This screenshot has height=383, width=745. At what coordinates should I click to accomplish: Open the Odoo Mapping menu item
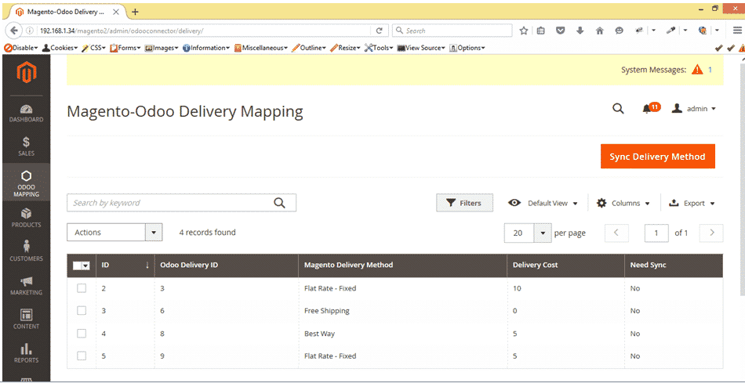point(26,184)
